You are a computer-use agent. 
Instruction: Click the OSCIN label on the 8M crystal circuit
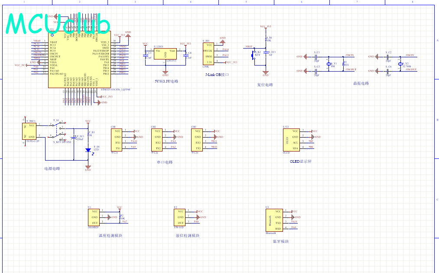click(x=350, y=55)
